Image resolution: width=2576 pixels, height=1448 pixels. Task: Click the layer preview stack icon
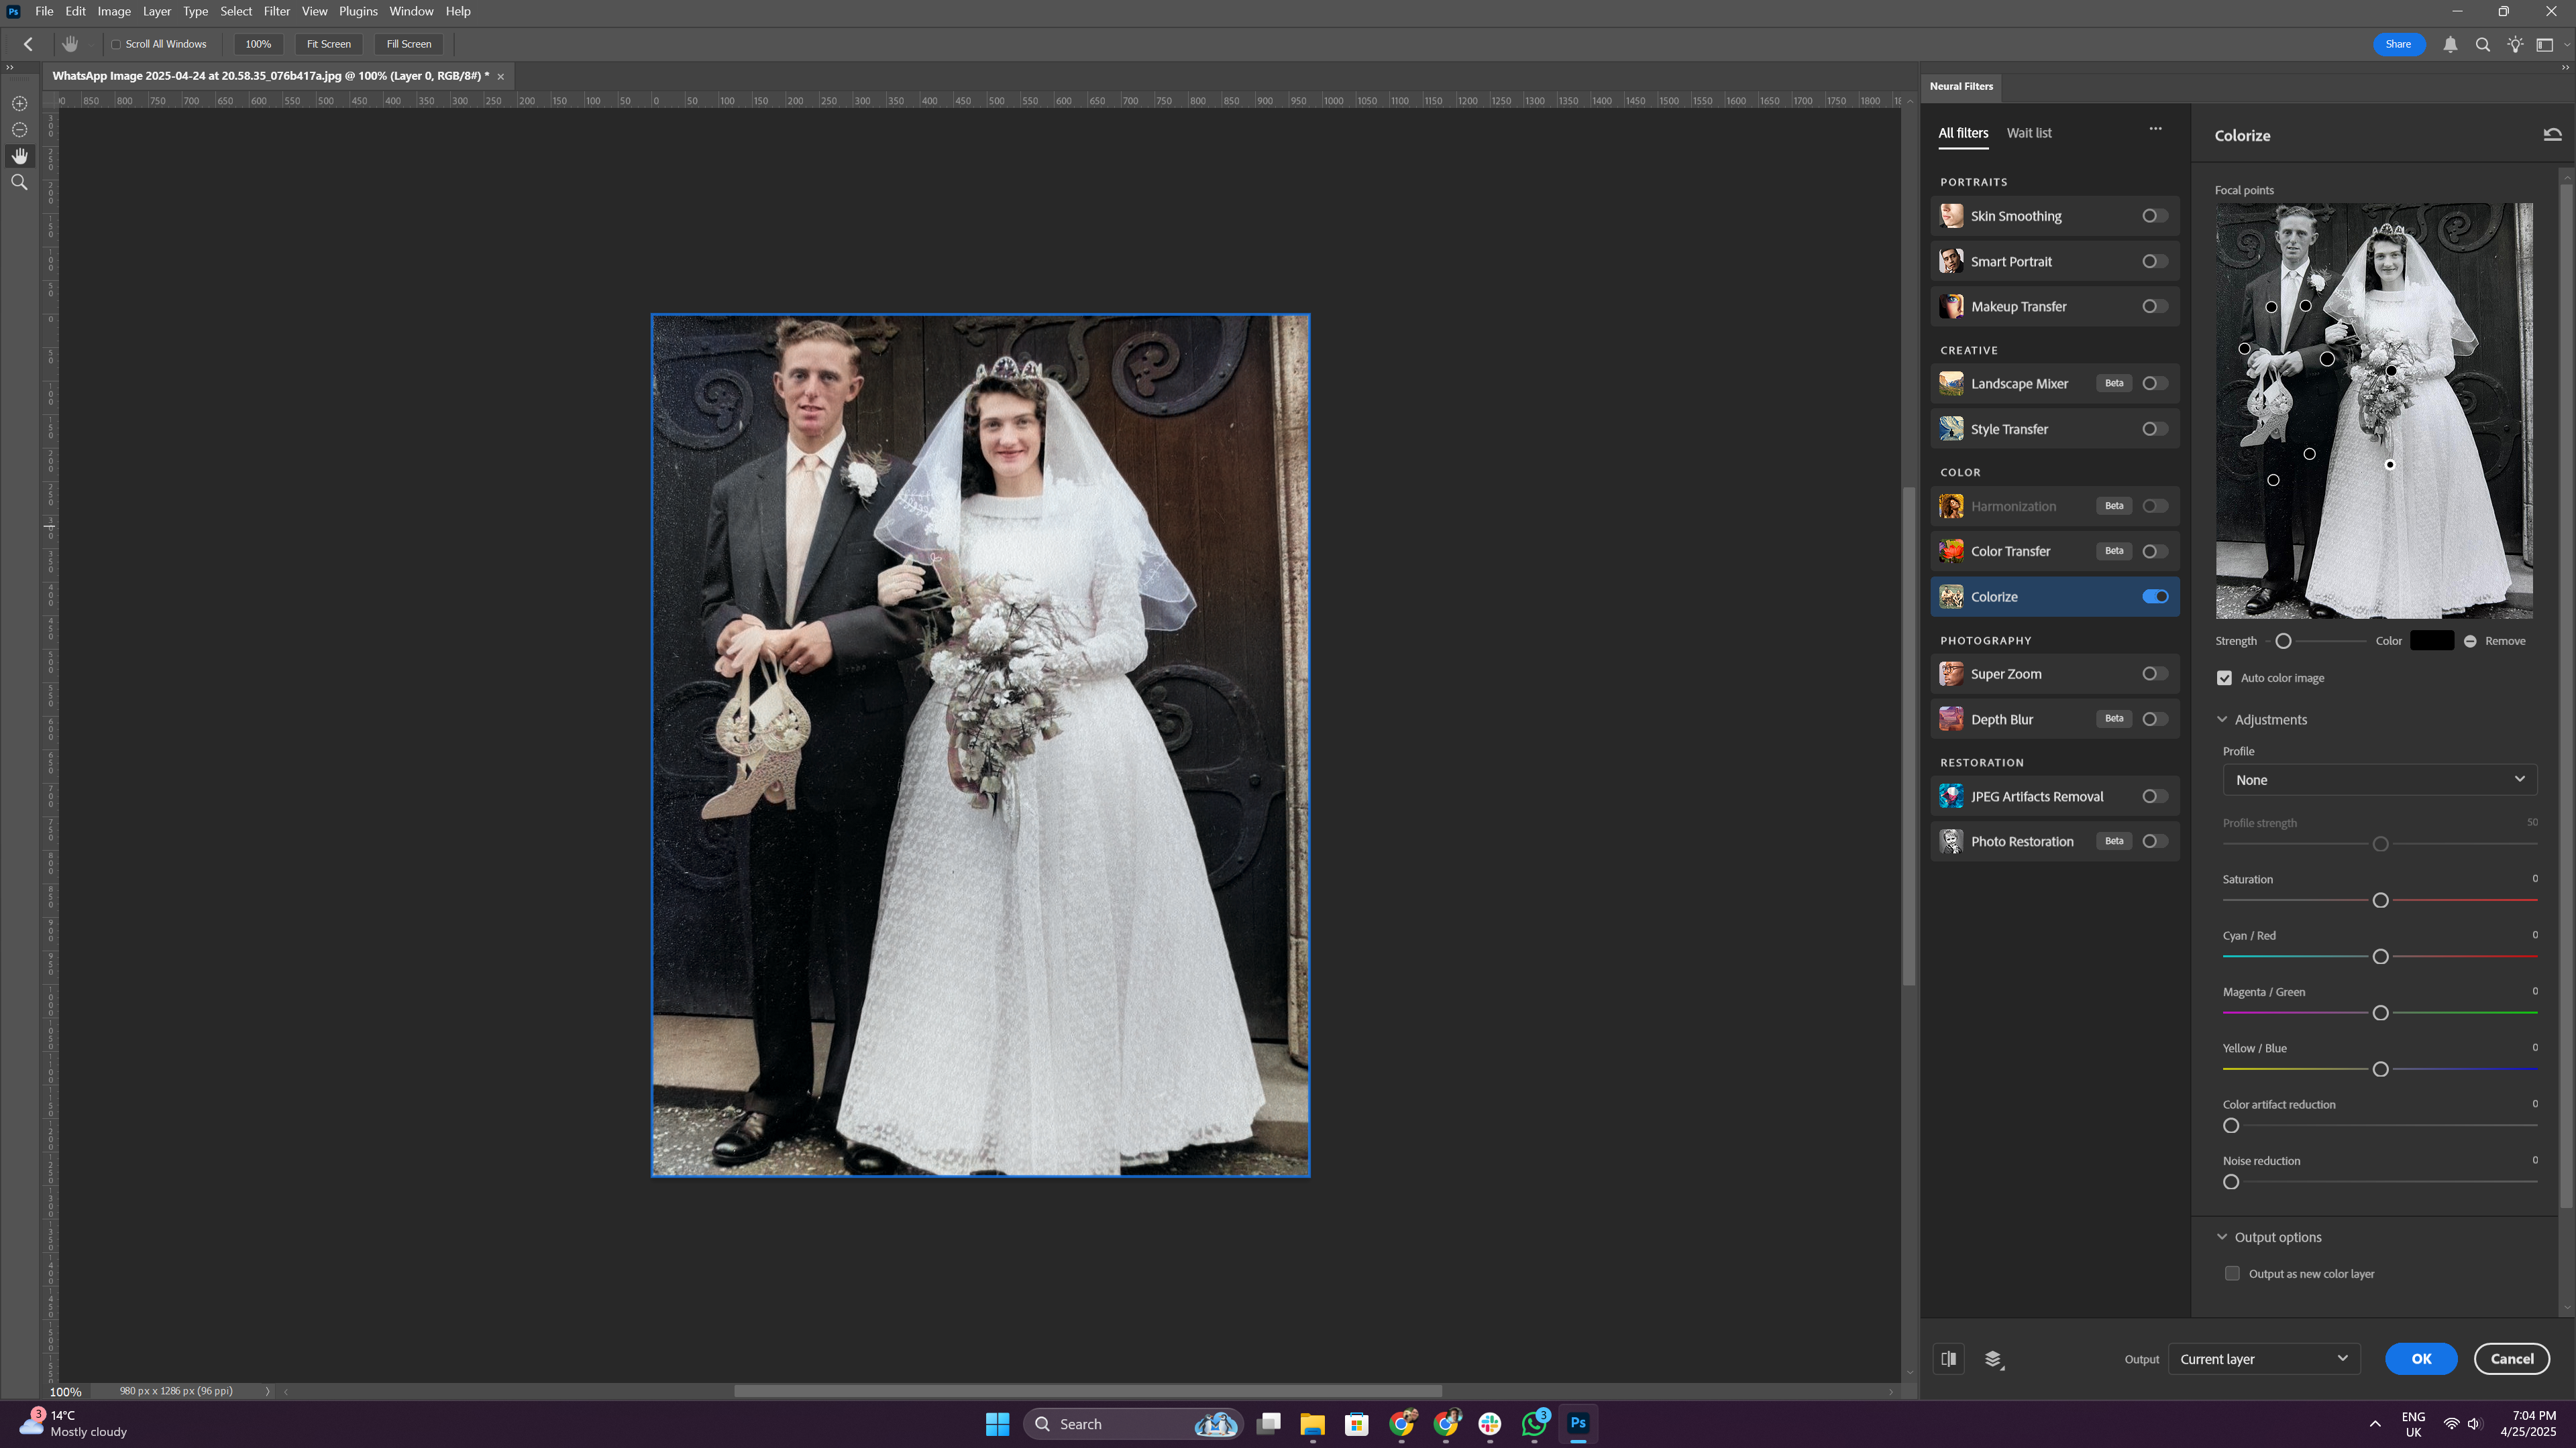click(1993, 1359)
